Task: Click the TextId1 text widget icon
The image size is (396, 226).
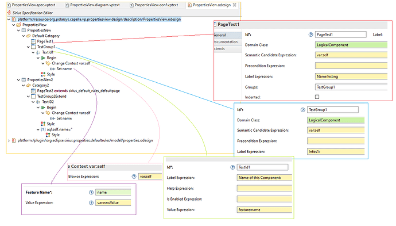Action: click(x=38, y=52)
